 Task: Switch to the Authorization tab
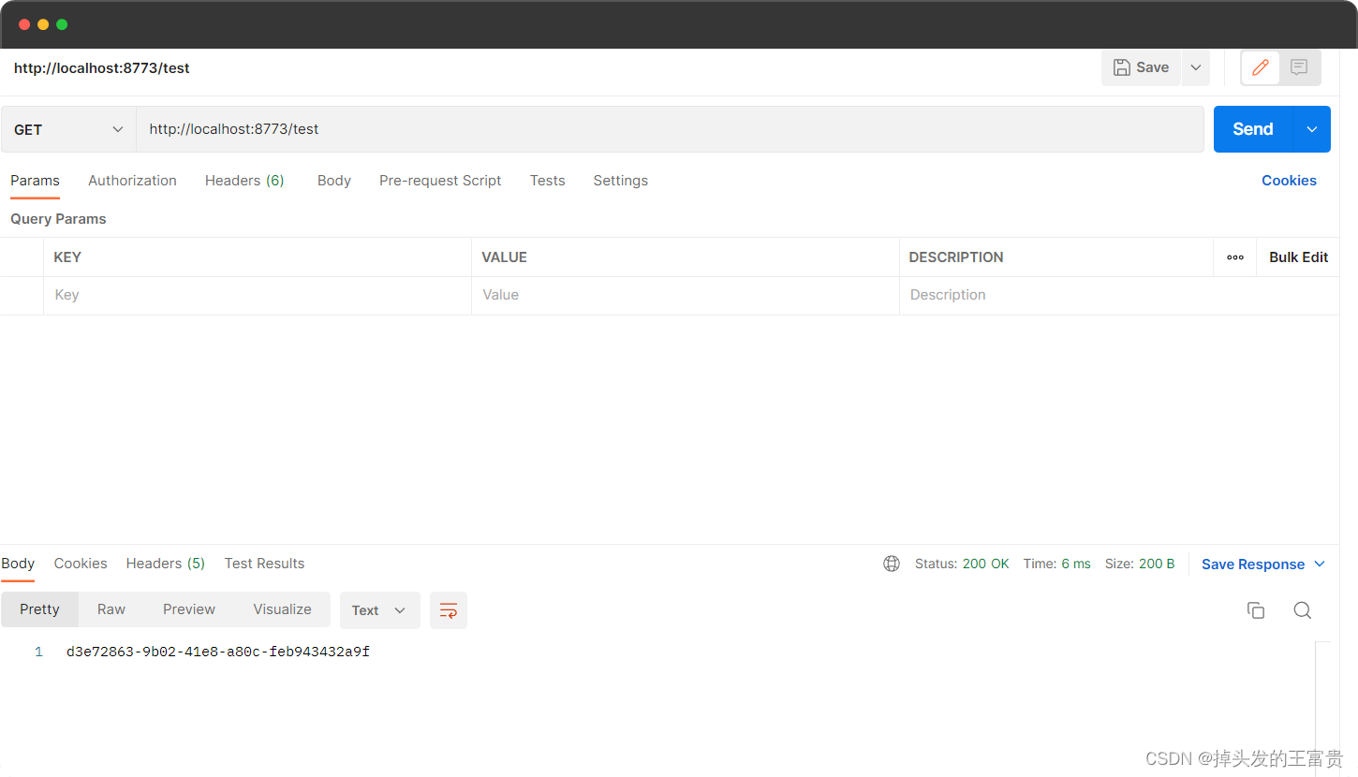(132, 181)
